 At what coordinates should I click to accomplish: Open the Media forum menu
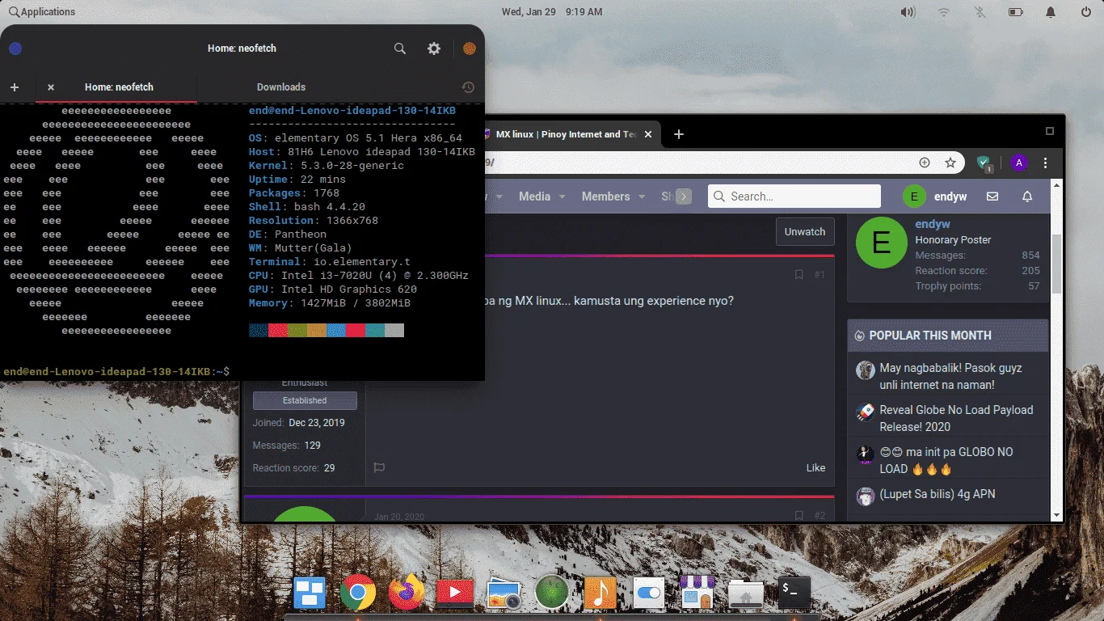[x=534, y=196]
